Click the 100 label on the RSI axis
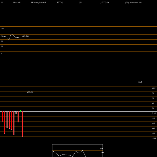The image size is (157, 157). [3, 29]
